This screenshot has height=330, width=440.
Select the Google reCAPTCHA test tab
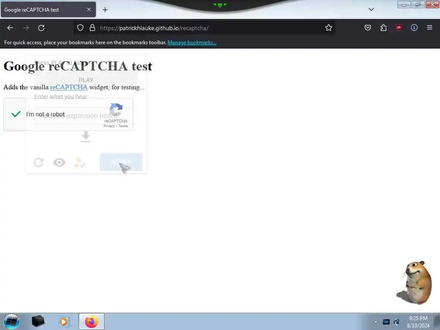coord(48,9)
